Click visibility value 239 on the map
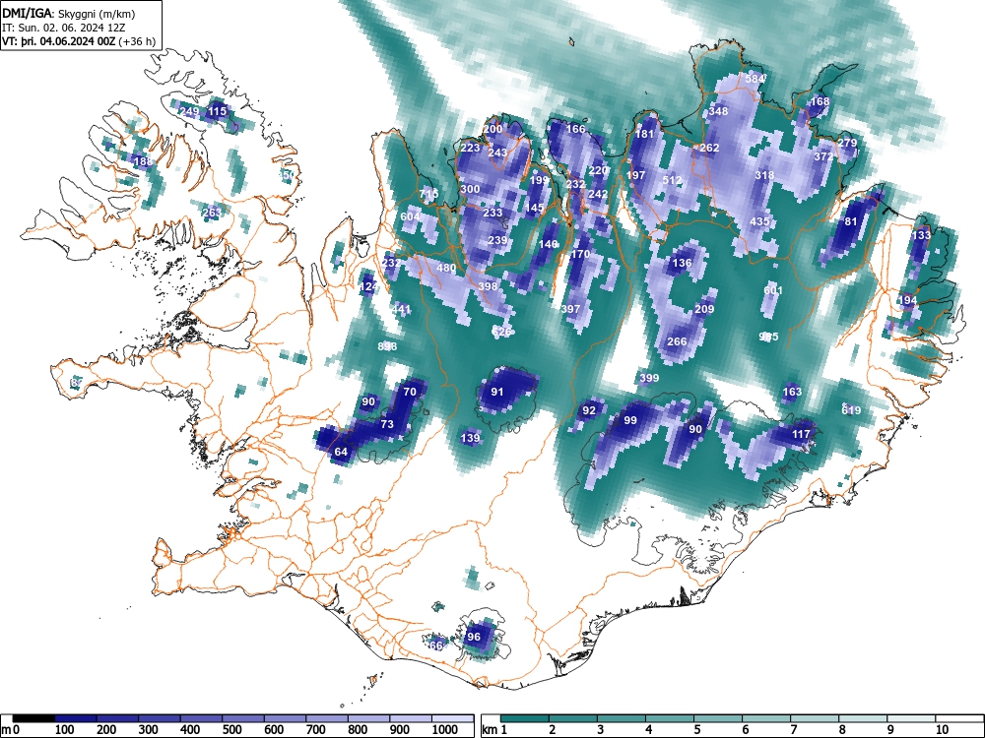Screen dimensions: 985x738 coord(496,240)
